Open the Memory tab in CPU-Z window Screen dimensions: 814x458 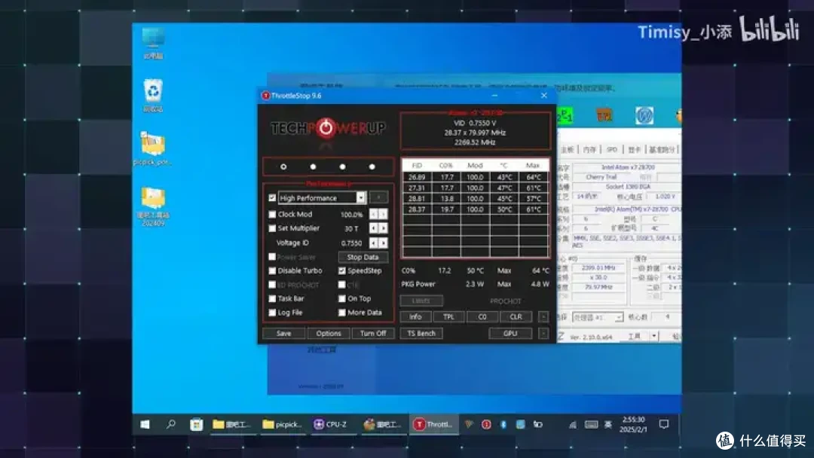coord(589,149)
